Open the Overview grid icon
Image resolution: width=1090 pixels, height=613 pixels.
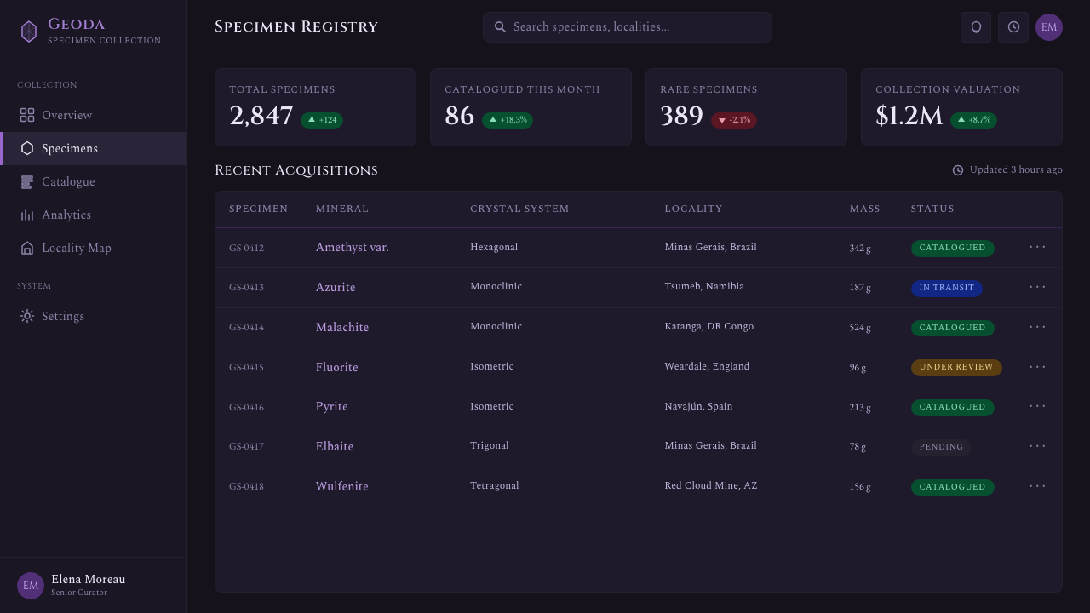coord(27,115)
